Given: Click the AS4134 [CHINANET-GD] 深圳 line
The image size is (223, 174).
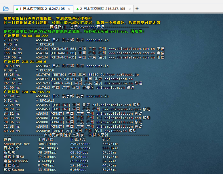Looking at the screenshot, I should click(84, 57).
